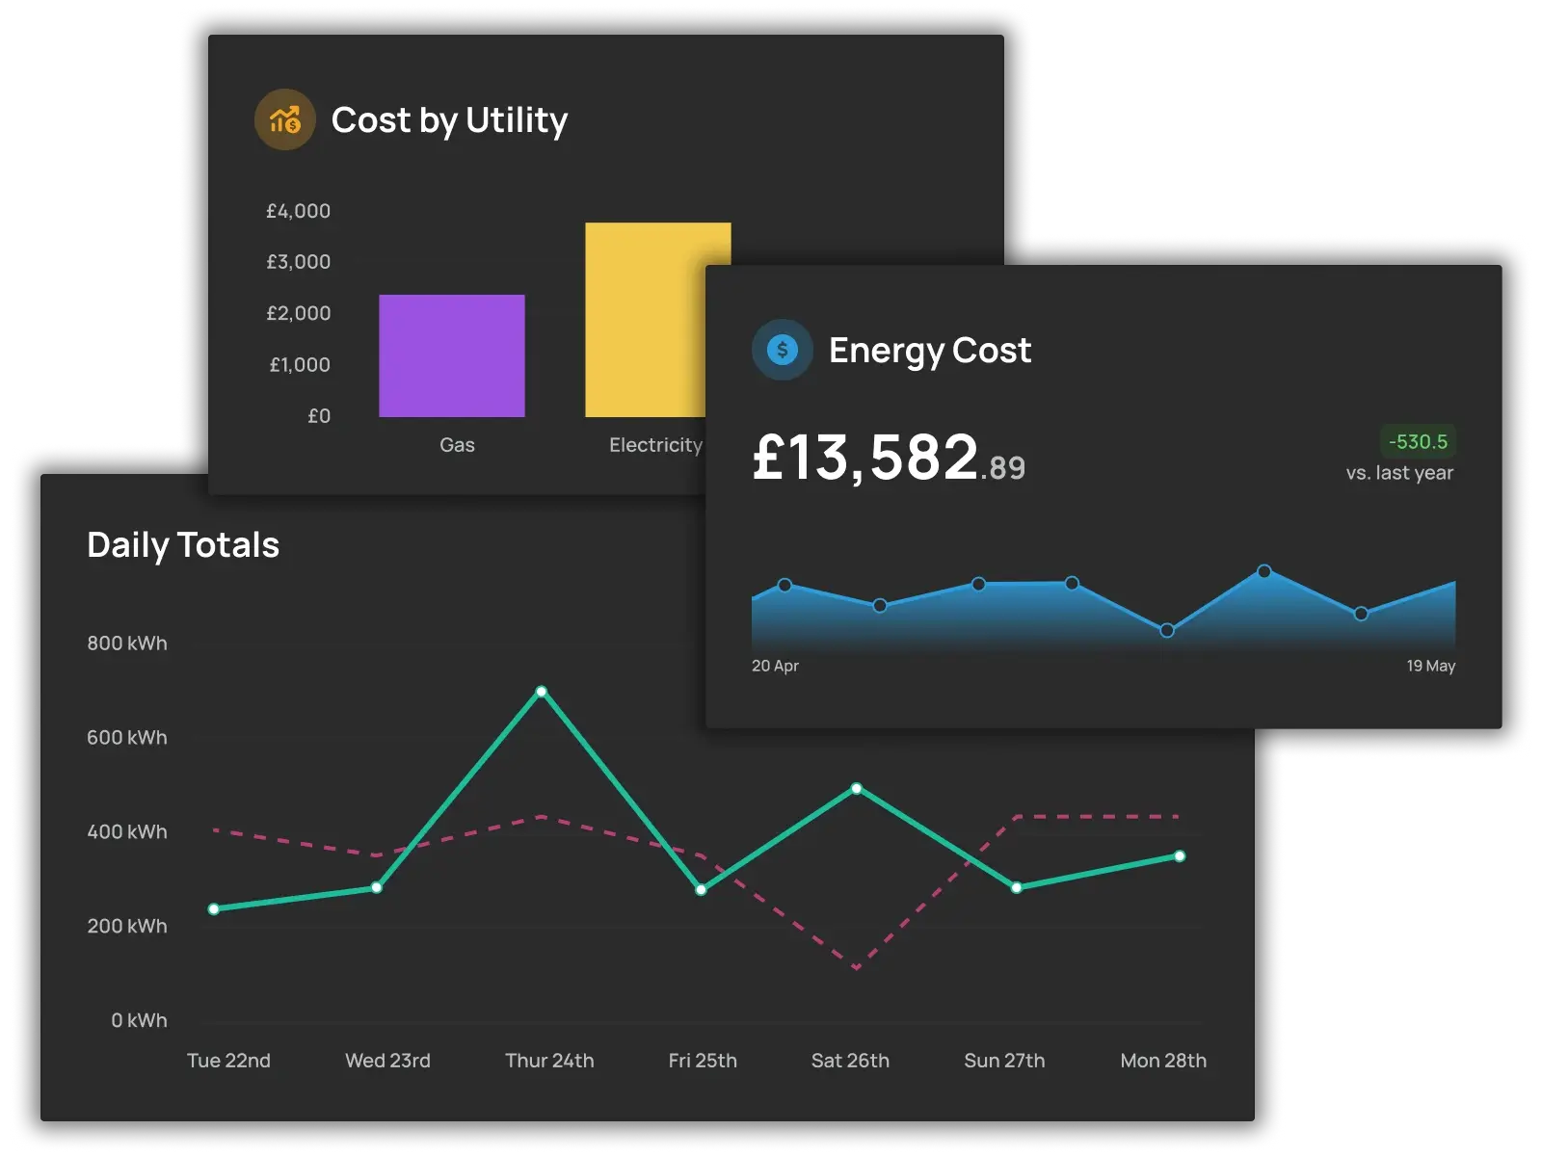
Task: Click the Wed 23rd day label
Action: 387,1061
